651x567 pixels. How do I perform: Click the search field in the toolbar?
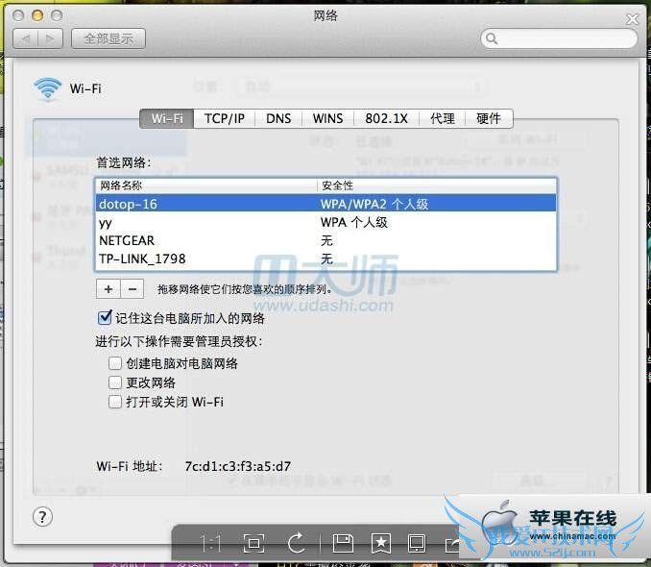[559, 39]
